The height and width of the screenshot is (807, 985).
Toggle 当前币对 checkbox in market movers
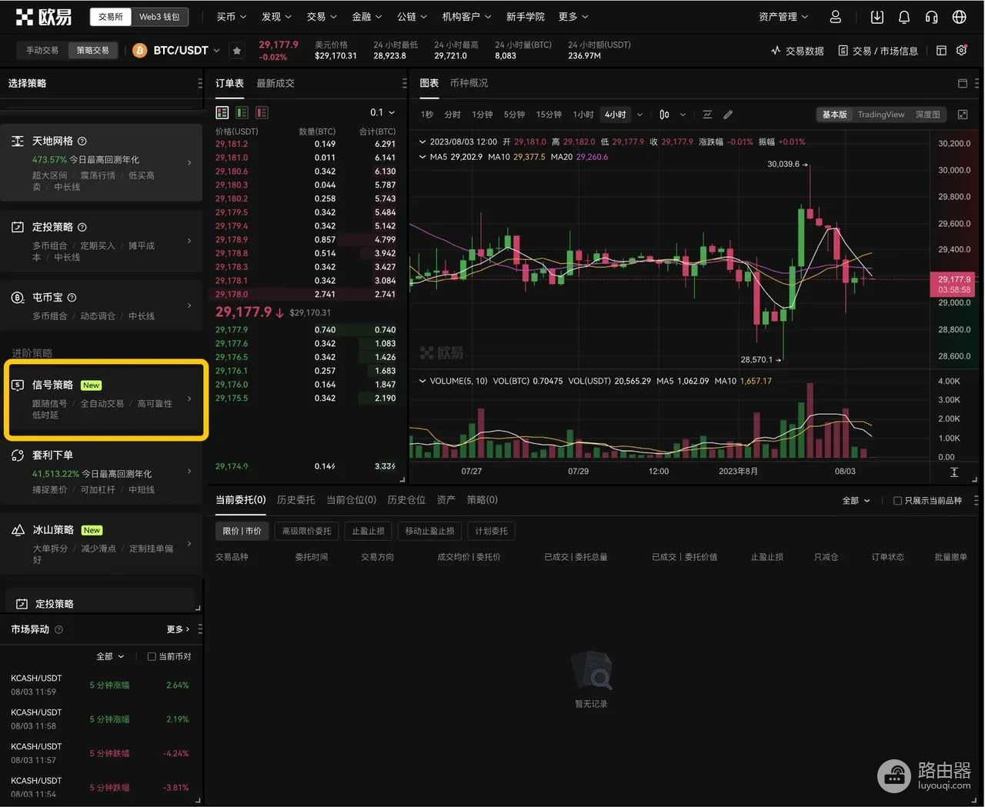coord(152,657)
